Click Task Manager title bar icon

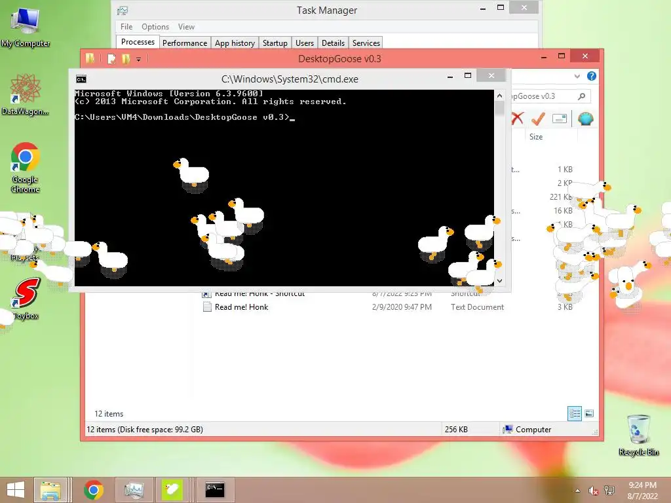pyautogui.click(x=123, y=10)
